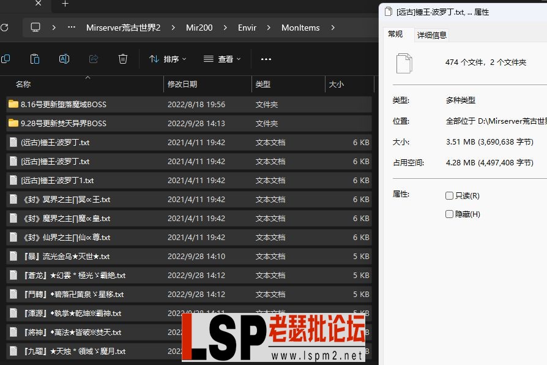This screenshot has width=547, height=365.
Task: Click large multi-file icon in Properties
Action: [x=404, y=63]
